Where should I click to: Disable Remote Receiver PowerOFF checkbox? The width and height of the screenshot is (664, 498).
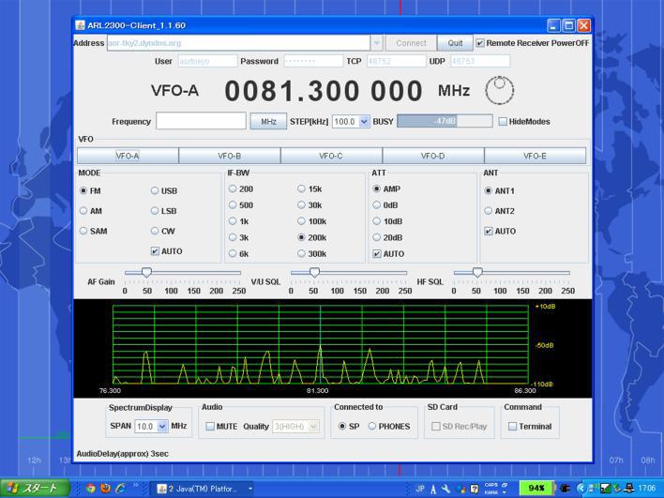[x=480, y=43]
